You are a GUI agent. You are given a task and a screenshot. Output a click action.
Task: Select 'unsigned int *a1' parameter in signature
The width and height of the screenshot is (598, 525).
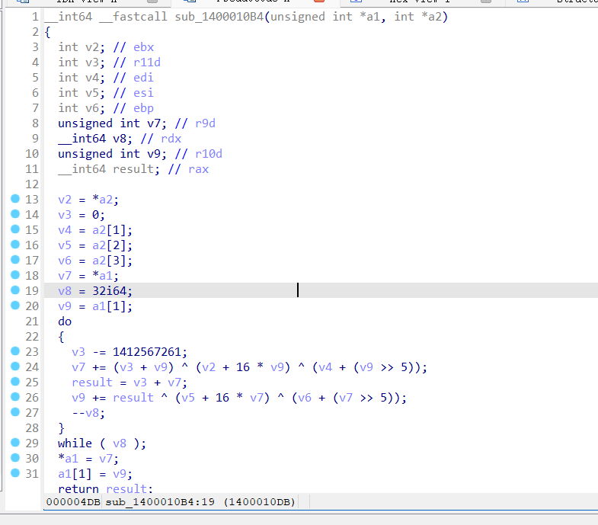coord(328,16)
